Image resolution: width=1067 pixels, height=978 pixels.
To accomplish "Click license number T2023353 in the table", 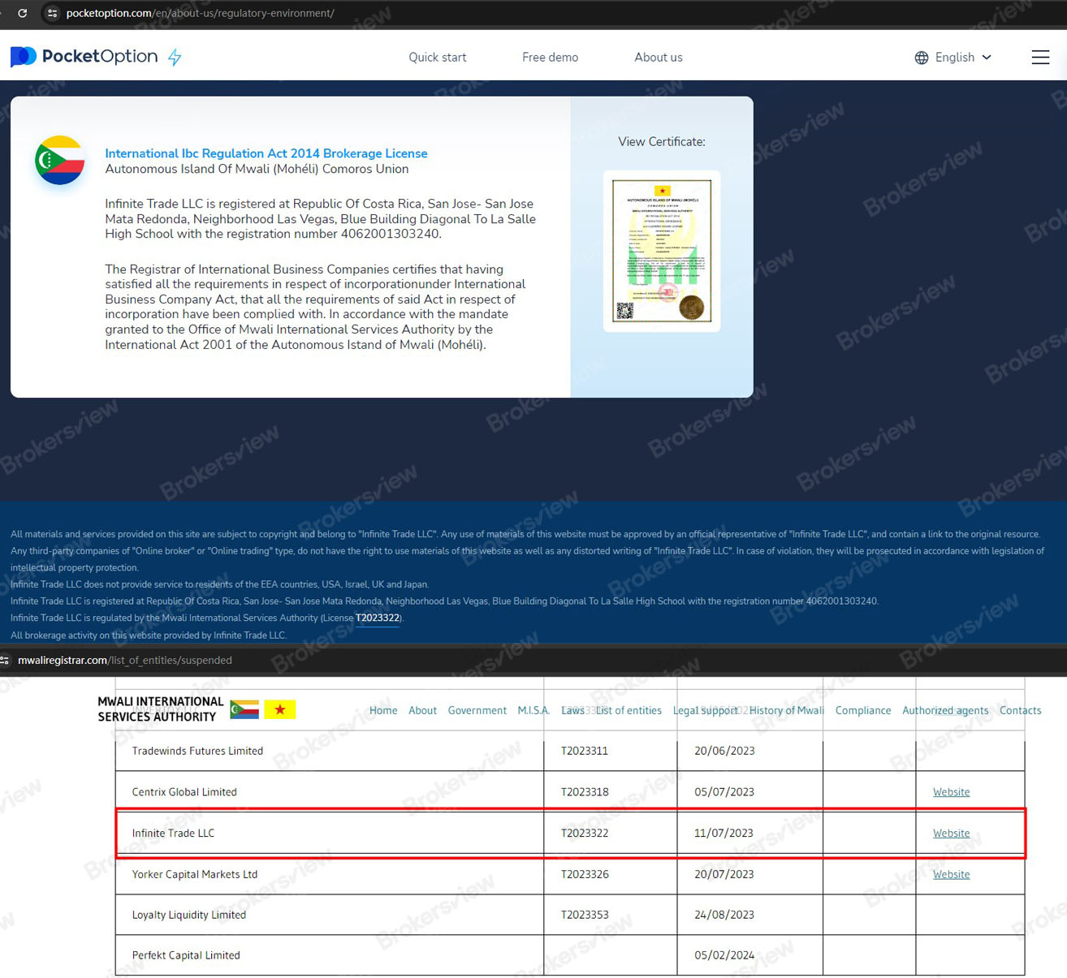I will tap(585, 915).
